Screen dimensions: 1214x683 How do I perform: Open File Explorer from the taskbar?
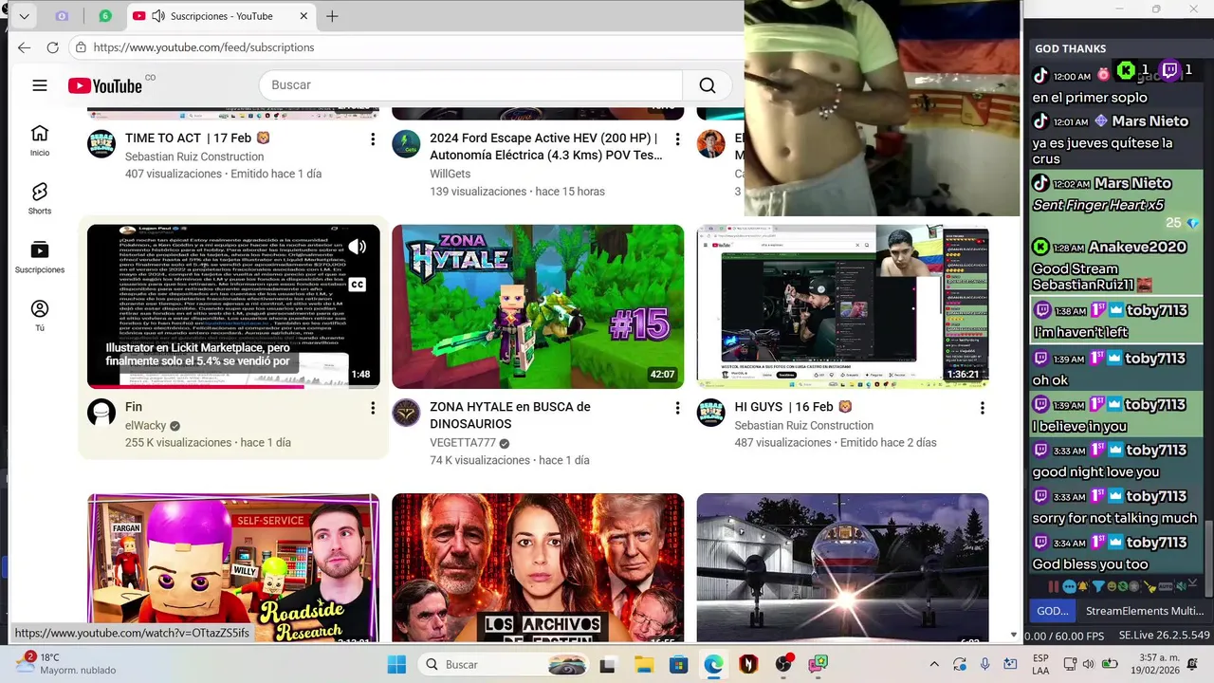pos(644,664)
